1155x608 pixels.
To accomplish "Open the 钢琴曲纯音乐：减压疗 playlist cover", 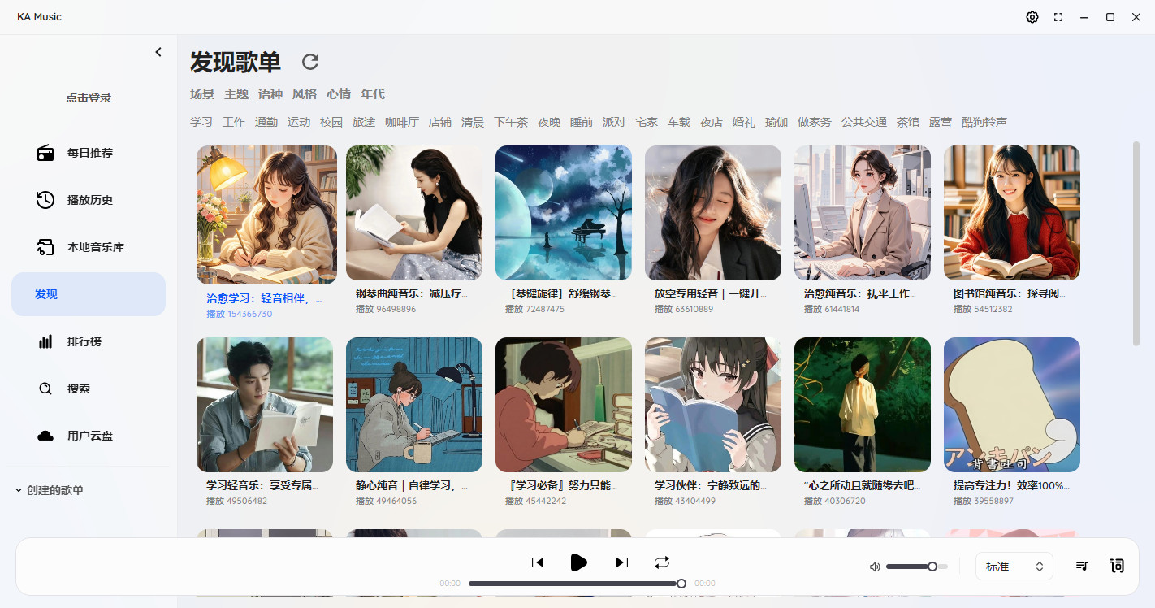I will (414, 213).
